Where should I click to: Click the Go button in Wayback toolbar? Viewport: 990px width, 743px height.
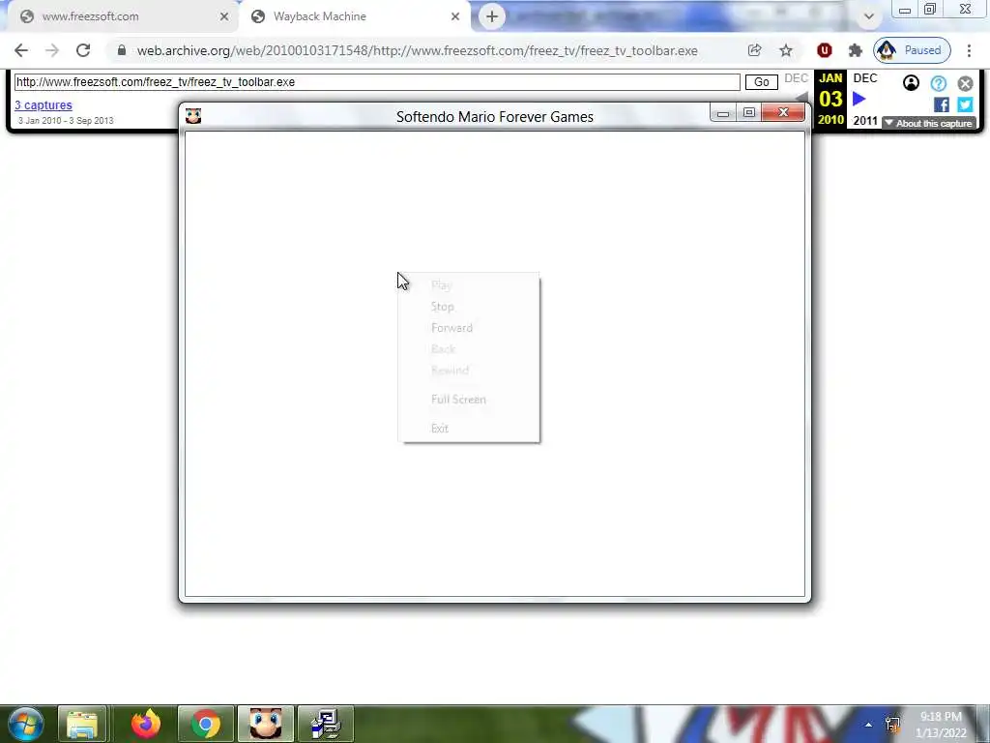click(762, 82)
